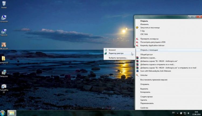The image size is (202, 116).
Task: Open the basket recycle bin desktop icon
Action: [4, 5]
